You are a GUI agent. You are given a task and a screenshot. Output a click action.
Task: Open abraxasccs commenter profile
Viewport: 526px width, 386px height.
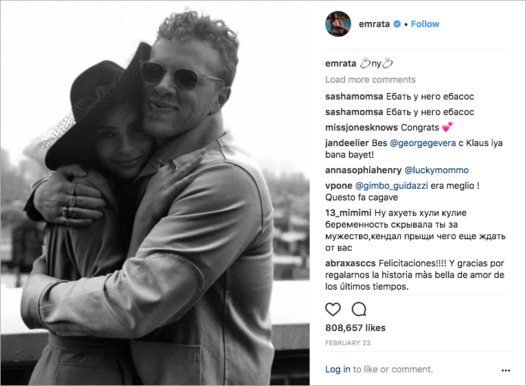pos(350,263)
